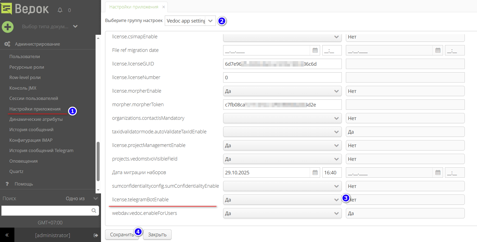Screen dimensions: 477x242
Task: Close the Настройки приложения tab
Action: coord(163,7)
